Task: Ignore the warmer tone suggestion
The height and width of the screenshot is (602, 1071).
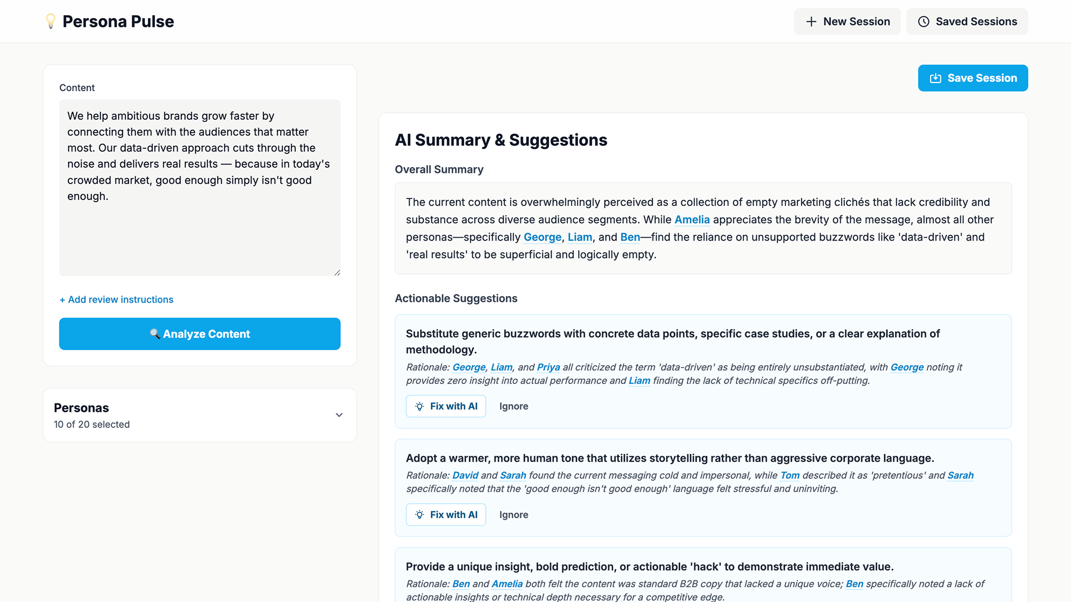Action: coord(513,515)
